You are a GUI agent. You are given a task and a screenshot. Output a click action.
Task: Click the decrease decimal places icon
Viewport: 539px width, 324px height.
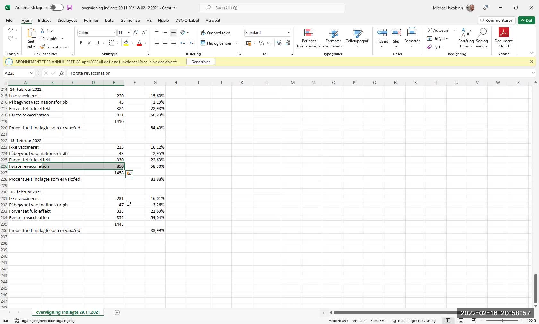(x=287, y=43)
